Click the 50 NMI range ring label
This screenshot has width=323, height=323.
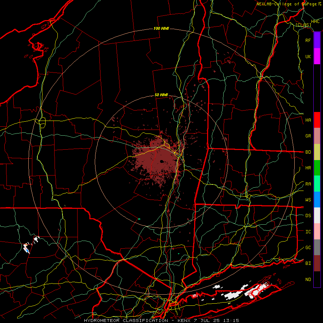coord(161,95)
